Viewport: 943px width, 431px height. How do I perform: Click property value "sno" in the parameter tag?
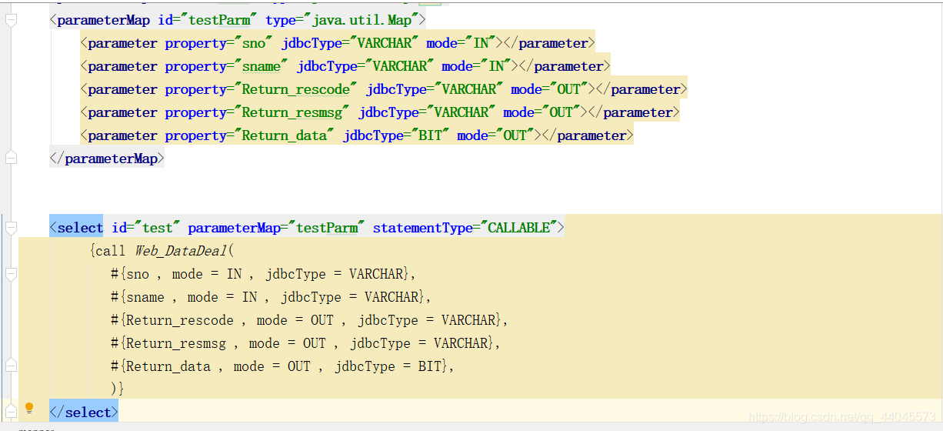(254, 43)
